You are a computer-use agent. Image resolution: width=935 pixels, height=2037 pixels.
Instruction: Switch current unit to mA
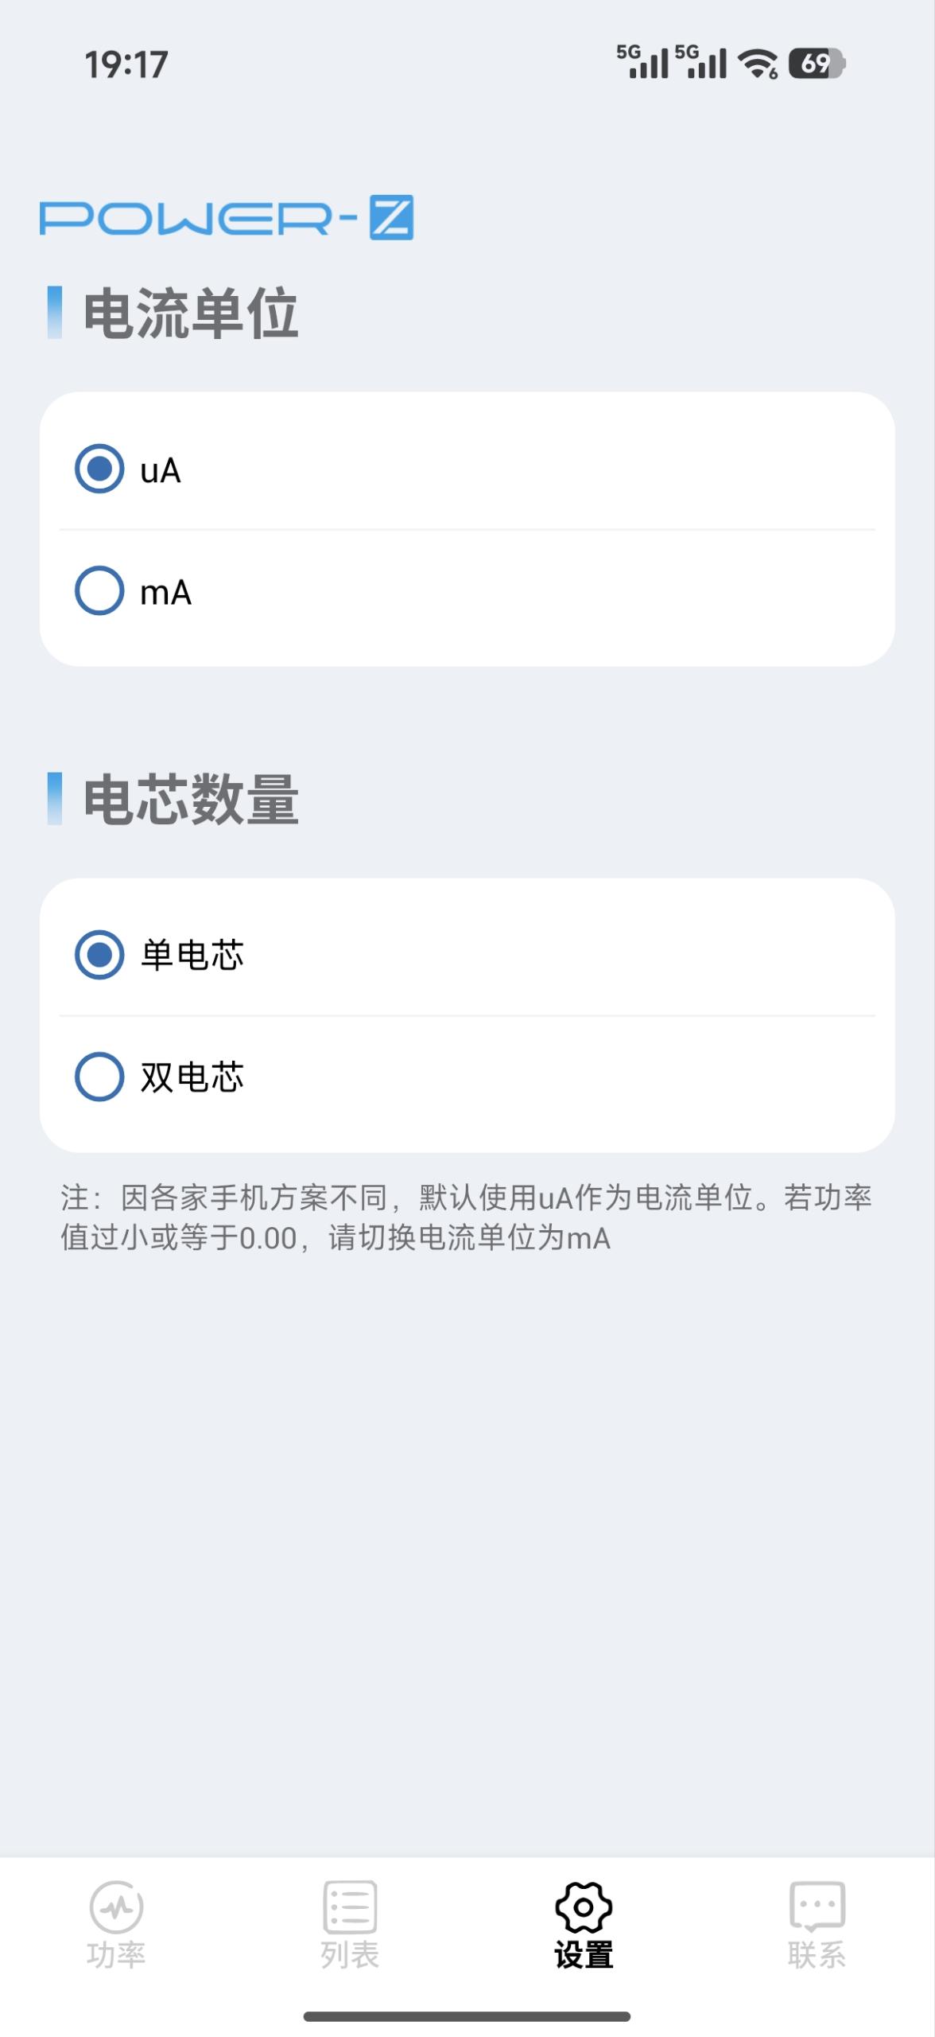[x=99, y=590]
